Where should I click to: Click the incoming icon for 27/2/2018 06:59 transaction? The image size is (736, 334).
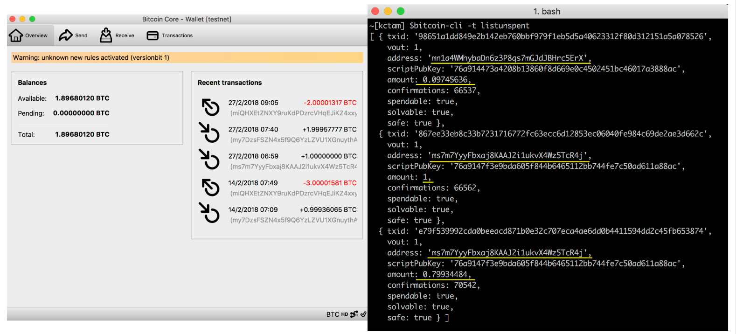(209, 159)
